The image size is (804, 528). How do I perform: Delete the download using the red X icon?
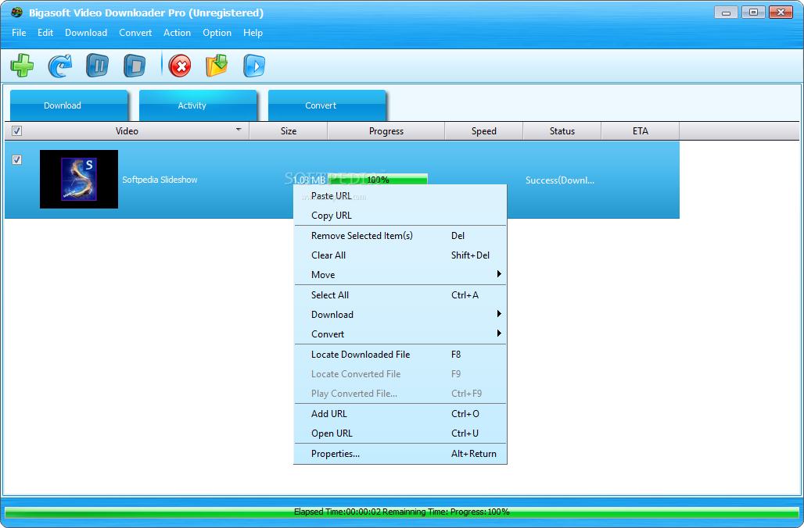point(179,65)
